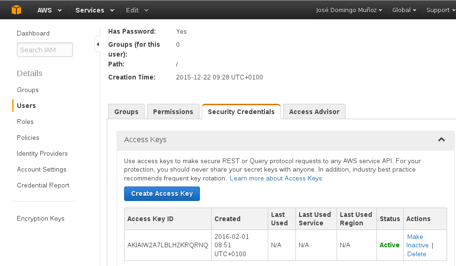The image size is (456, 266).
Task: Switch to the Permissions tab
Action: tap(173, 112)
